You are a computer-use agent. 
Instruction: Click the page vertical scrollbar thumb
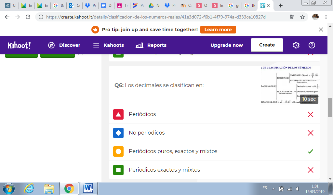(x=330, y=107)
